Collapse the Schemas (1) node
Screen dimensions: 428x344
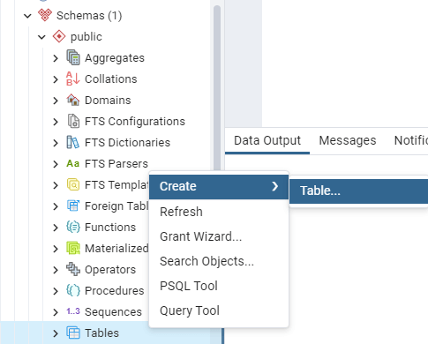coord(27,16)
